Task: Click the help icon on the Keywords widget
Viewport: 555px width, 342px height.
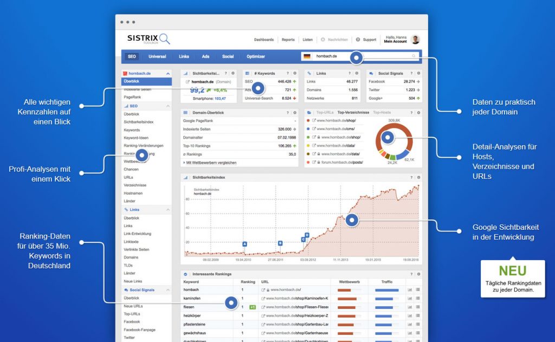Action: [x=287, y=73]
